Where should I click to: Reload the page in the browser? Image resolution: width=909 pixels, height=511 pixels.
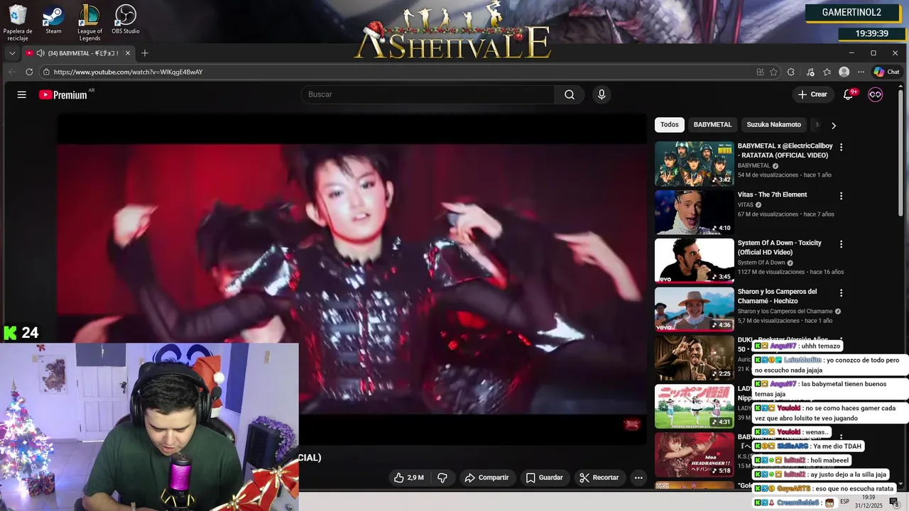tap(29, 72)
